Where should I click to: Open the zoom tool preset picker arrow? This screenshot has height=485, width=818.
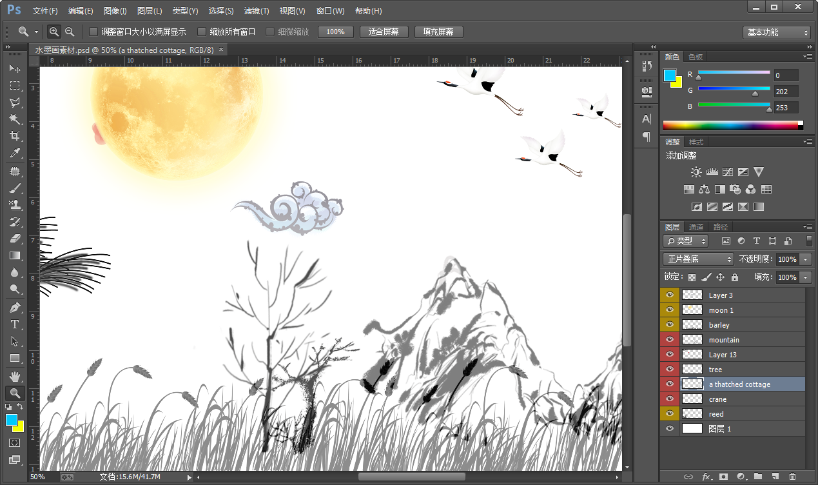[x=36, y=32]
